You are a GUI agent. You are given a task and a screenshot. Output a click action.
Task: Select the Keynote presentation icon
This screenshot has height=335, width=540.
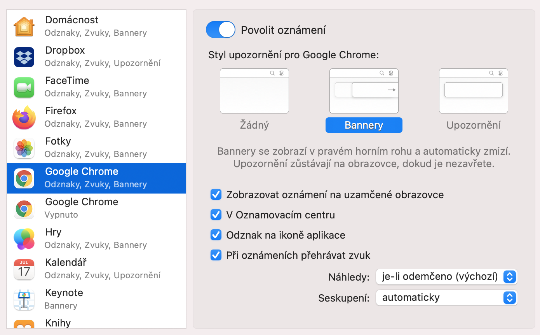pyautogui.click(x=24, y=299)
